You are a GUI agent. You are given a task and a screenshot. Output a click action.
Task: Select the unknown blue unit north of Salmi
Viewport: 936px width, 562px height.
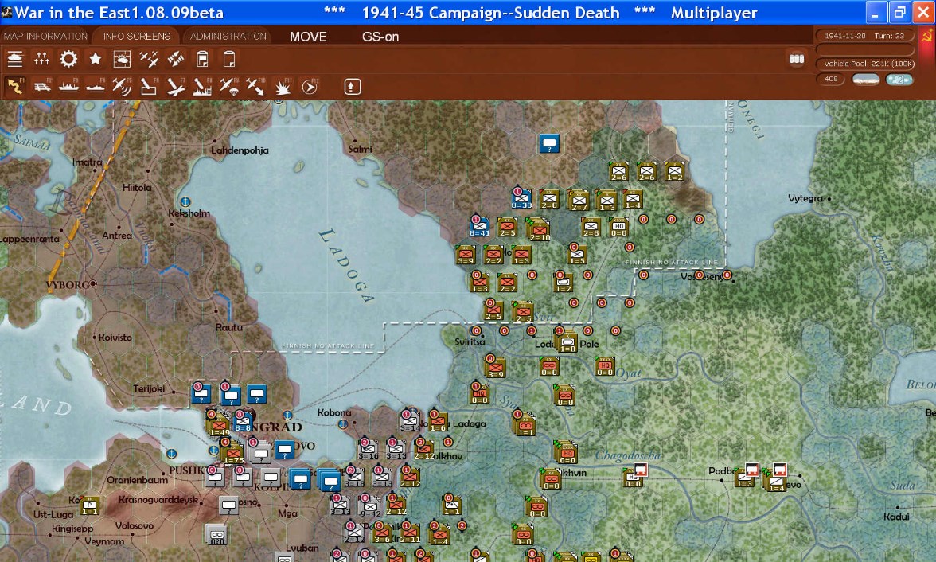click(x=549, y=143)
